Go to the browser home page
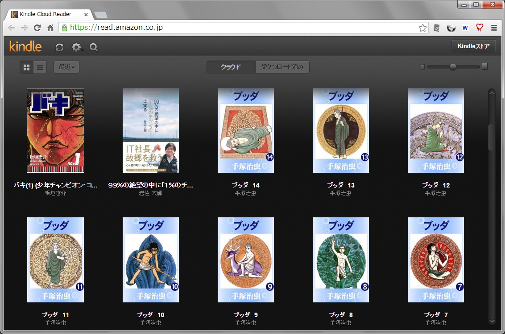 coord(50,28)
